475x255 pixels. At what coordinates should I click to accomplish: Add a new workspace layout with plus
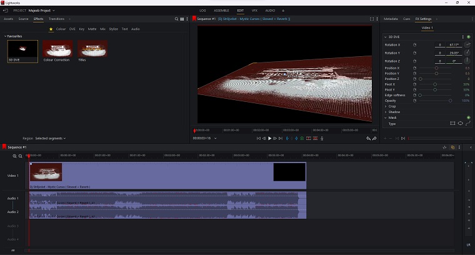(x=283, y=11)
